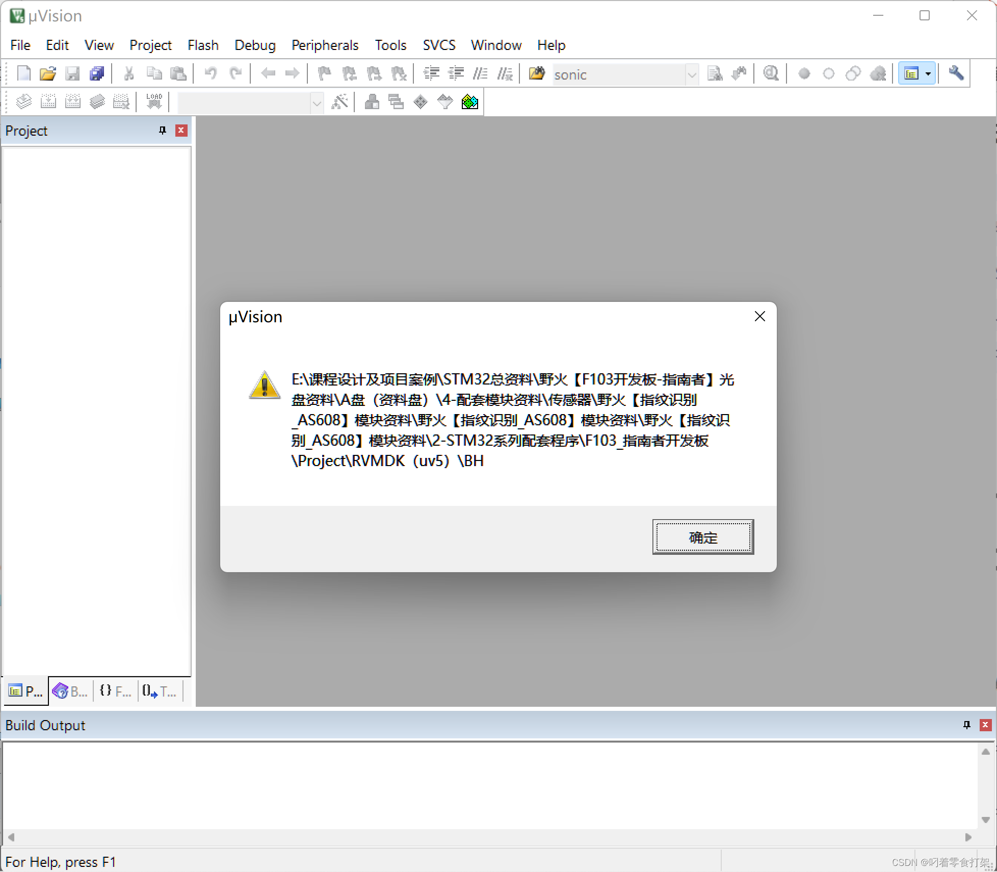Click the Start/Stop Debug Session icon

771,74
